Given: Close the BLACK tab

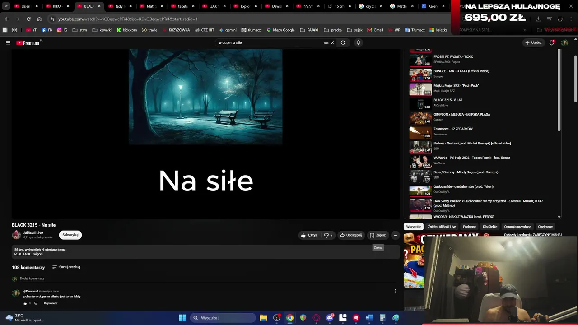Looking at the screenshot, I should click(99, 6).
